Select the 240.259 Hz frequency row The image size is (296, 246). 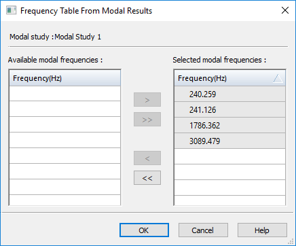pos(230,94)
